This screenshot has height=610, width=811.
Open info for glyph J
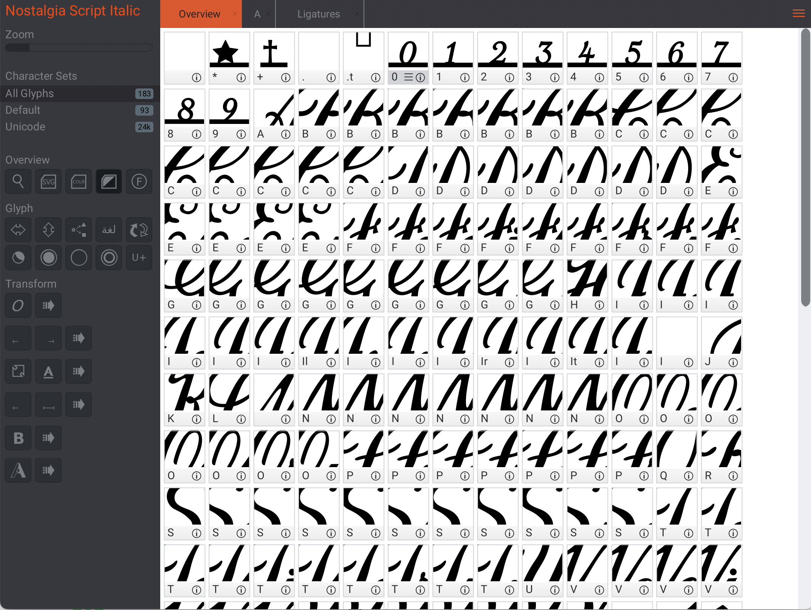coord(733,362)
